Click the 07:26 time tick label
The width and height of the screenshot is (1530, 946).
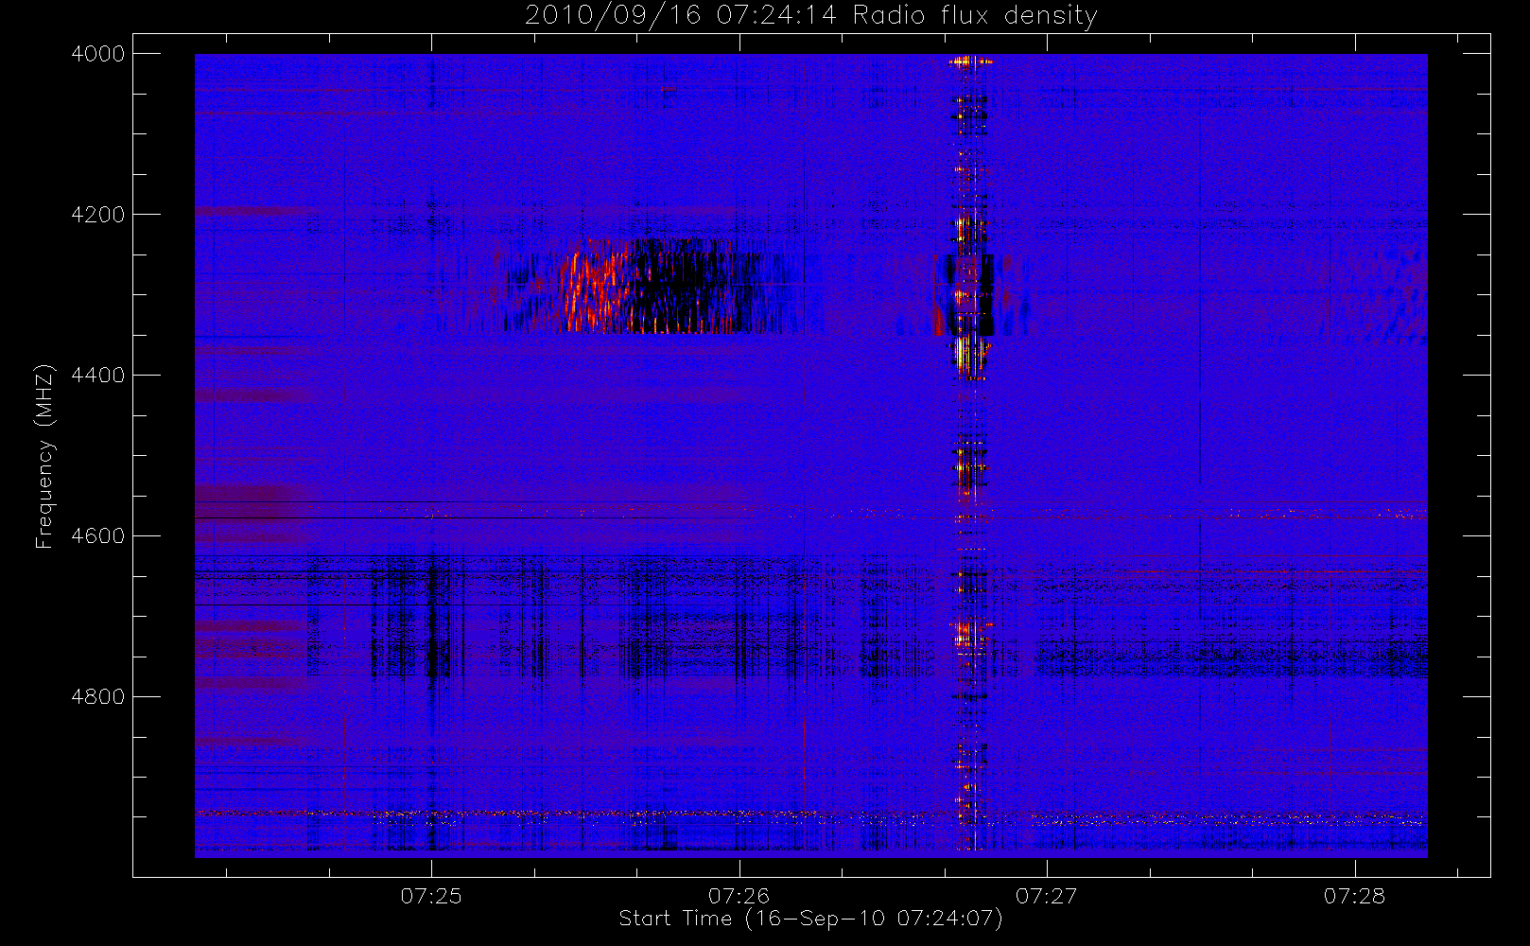coord(739,896)
